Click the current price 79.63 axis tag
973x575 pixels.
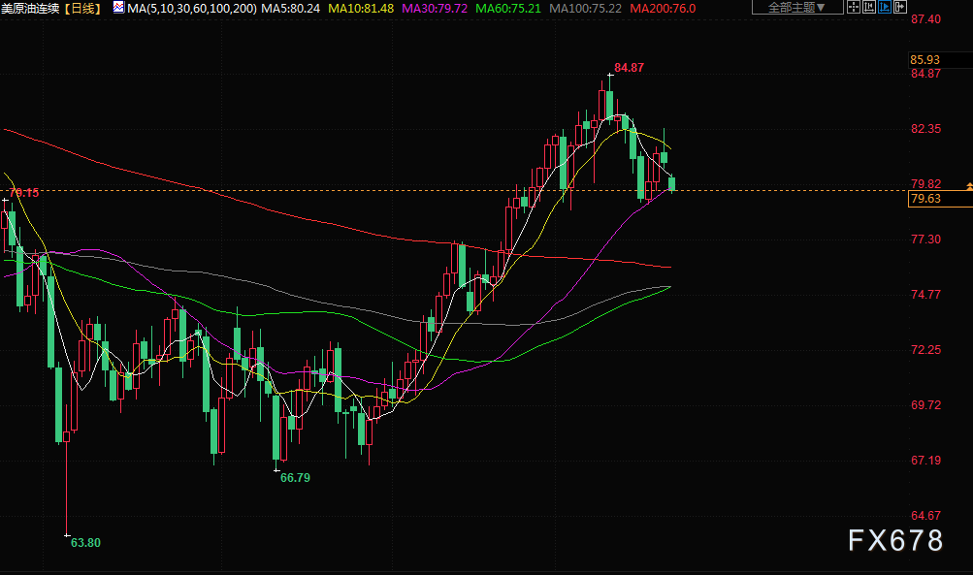(940, 199)
